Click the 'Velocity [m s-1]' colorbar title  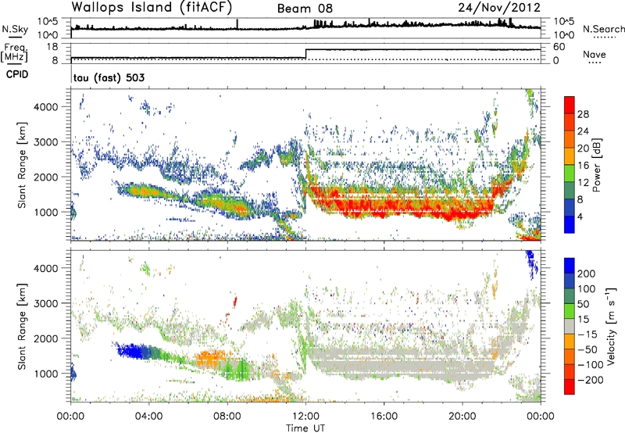(611, 326)
